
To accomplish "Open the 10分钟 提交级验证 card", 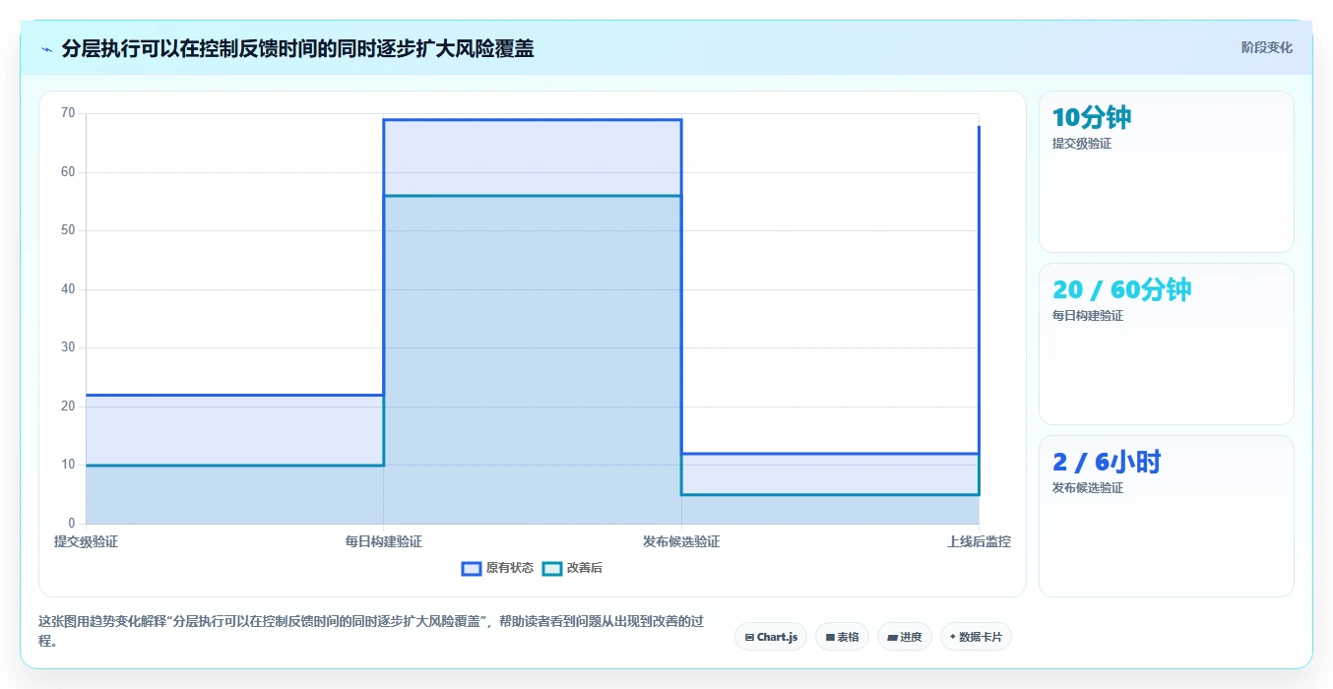I will [1166, 171].
